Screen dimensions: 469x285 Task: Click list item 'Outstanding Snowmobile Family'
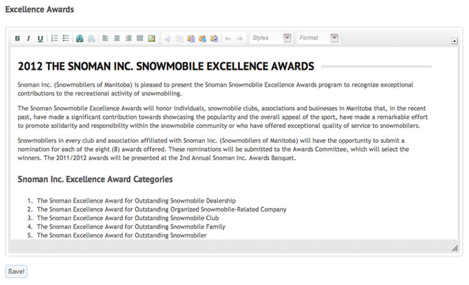[131, 227]
